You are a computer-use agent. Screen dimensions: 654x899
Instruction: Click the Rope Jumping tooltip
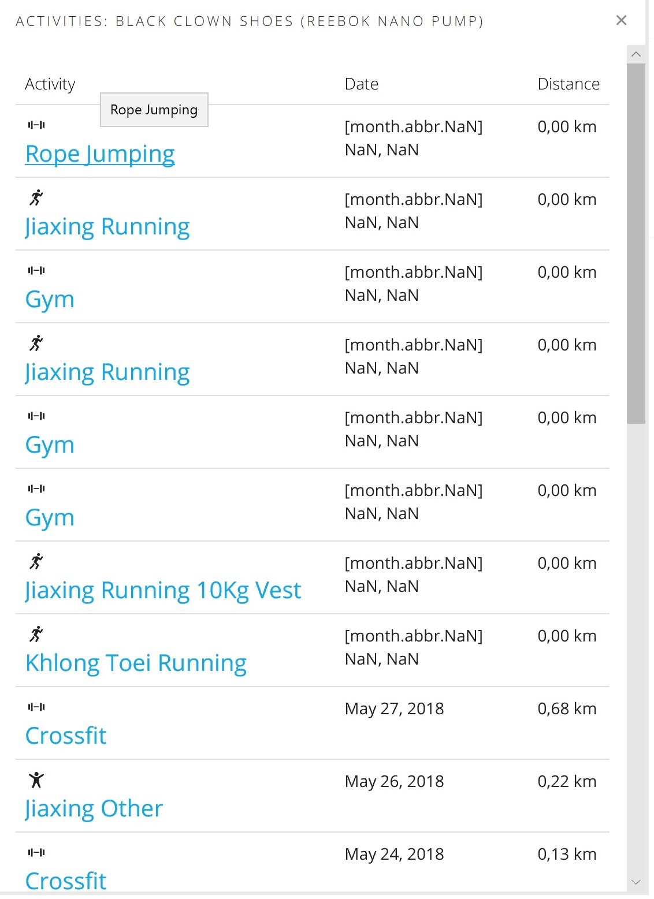tap(154, 110)
